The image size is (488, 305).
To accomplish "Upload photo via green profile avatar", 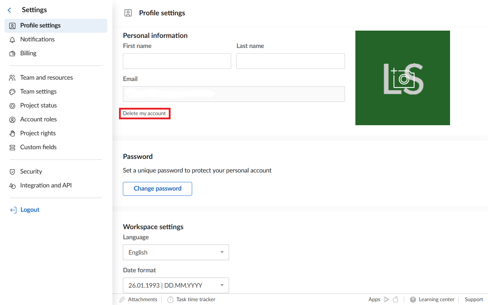I will click(403, 78).
